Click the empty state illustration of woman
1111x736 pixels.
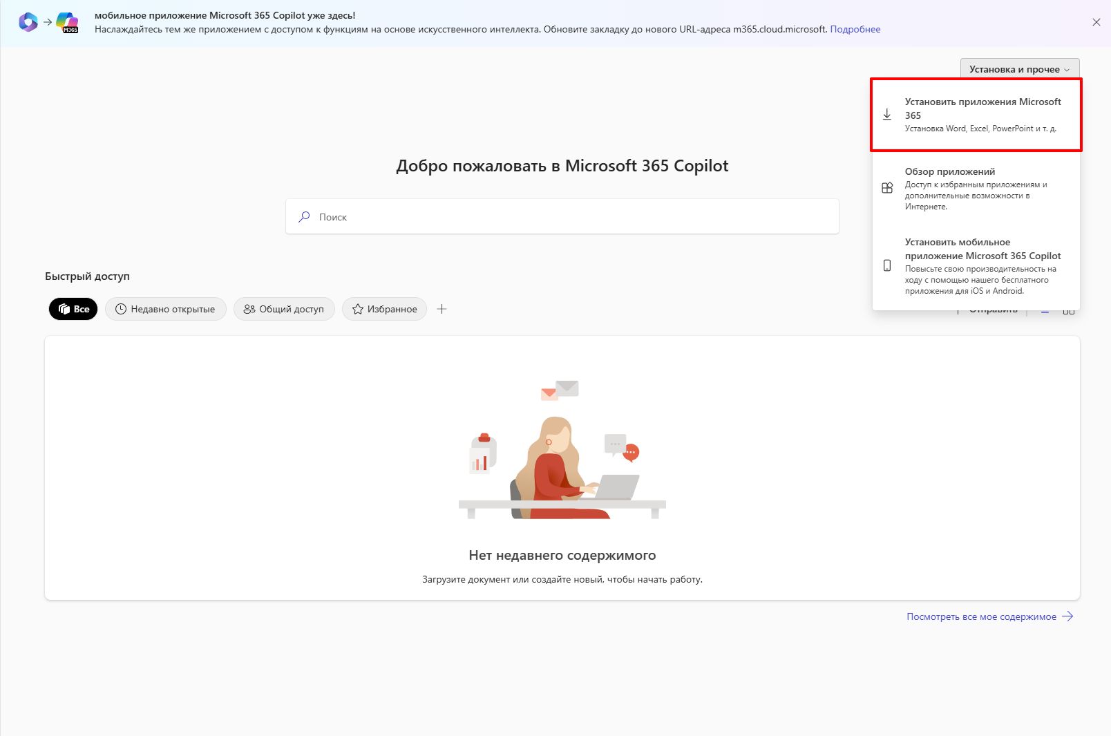point(562,449)
